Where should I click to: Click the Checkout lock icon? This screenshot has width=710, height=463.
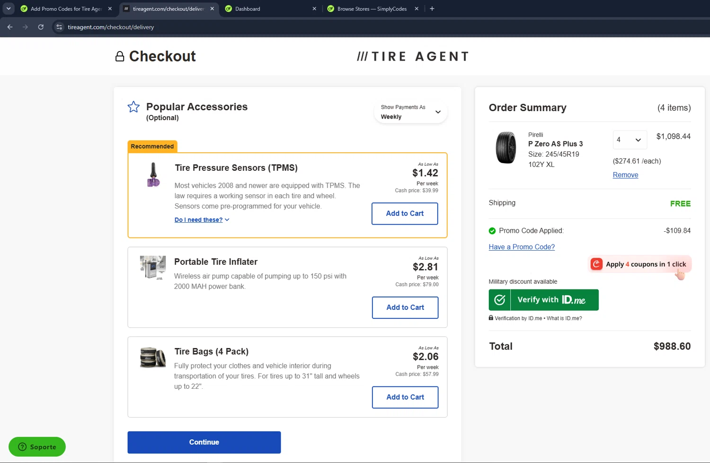120,56
